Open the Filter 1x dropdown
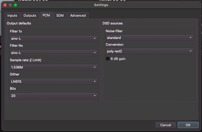Image resolution: width=202 pixels, height=132 pixels. coord(54,38)
